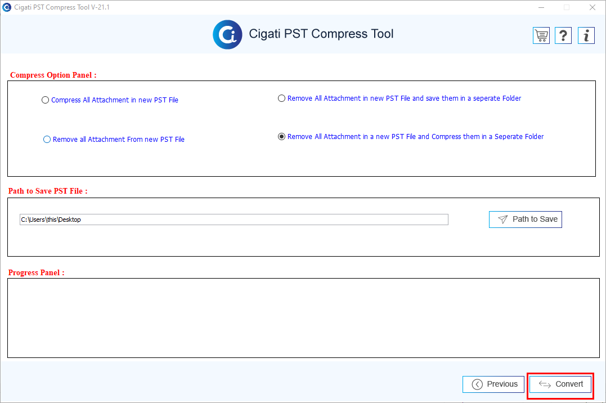Click the Cigati app icon in title bar
Viewport: 606px width, 403px height.
pyautogui.click(x=7, y=7)
